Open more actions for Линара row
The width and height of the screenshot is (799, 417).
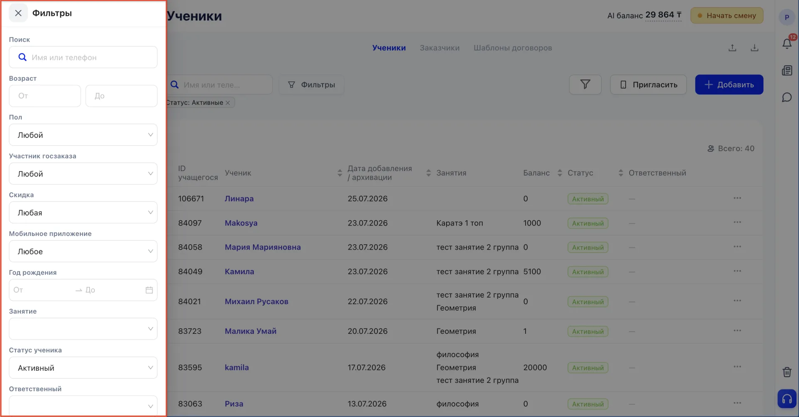tap(737, 198)
